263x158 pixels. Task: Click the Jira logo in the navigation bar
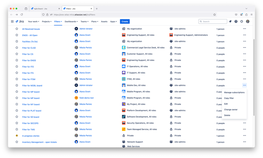tap(20, 21)
